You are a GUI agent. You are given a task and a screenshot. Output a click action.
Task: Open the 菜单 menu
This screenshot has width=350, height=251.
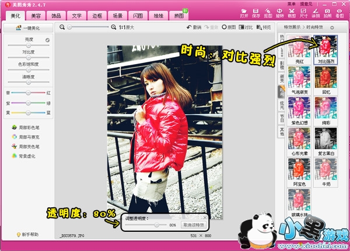pyautogui.click(x=291, y=4)
